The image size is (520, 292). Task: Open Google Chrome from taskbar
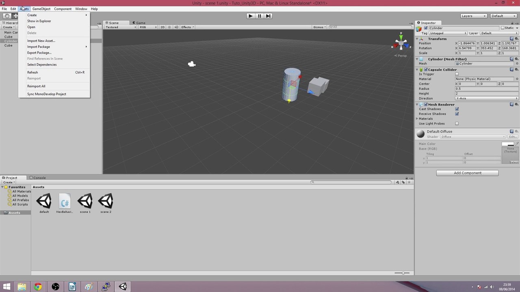38,287
